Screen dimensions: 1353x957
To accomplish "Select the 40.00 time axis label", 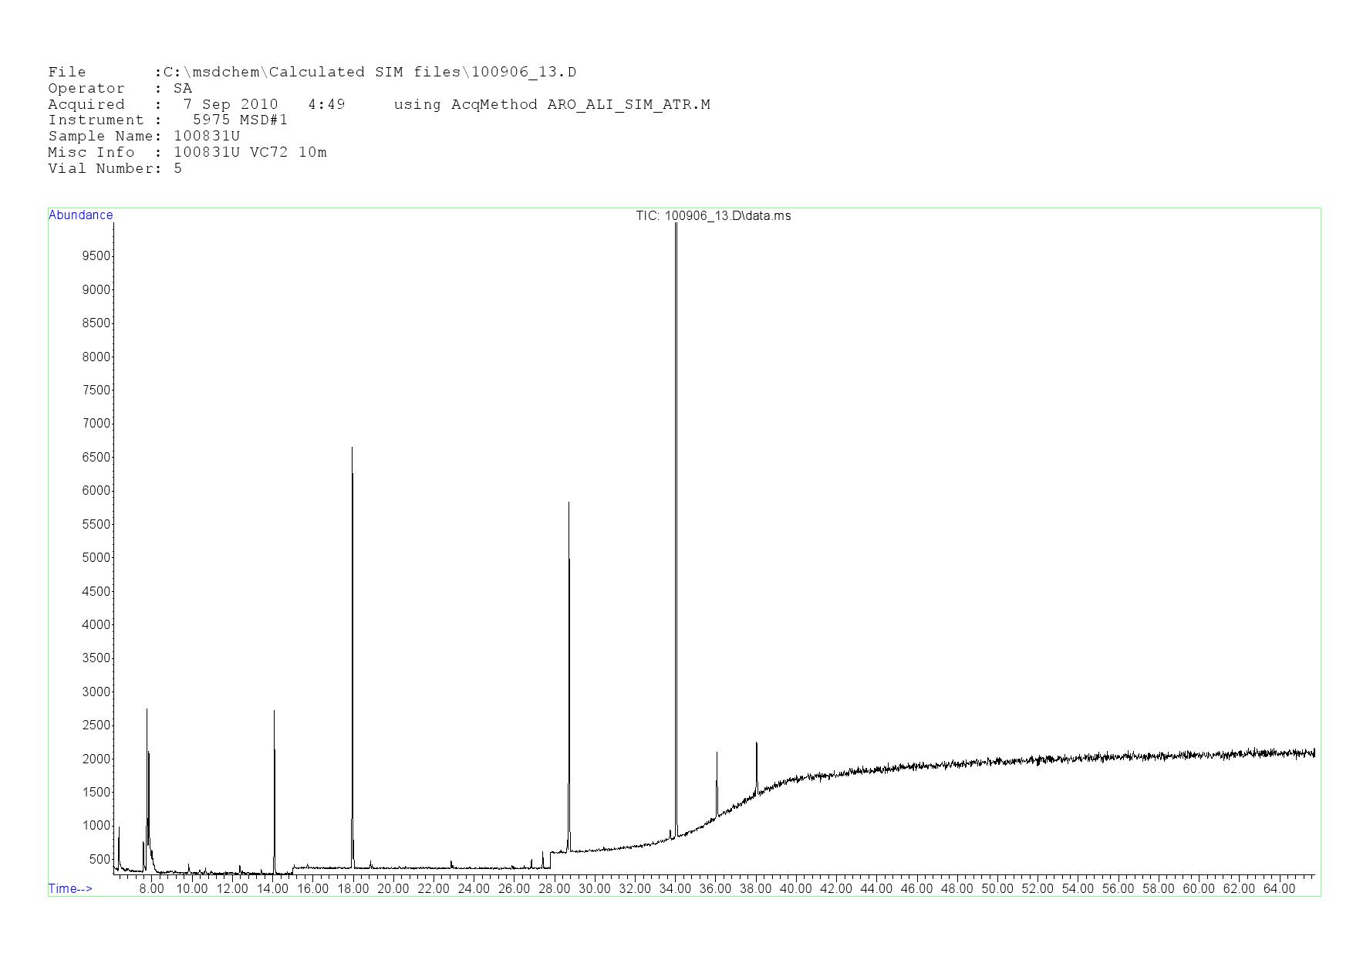I will pos(796,889).
